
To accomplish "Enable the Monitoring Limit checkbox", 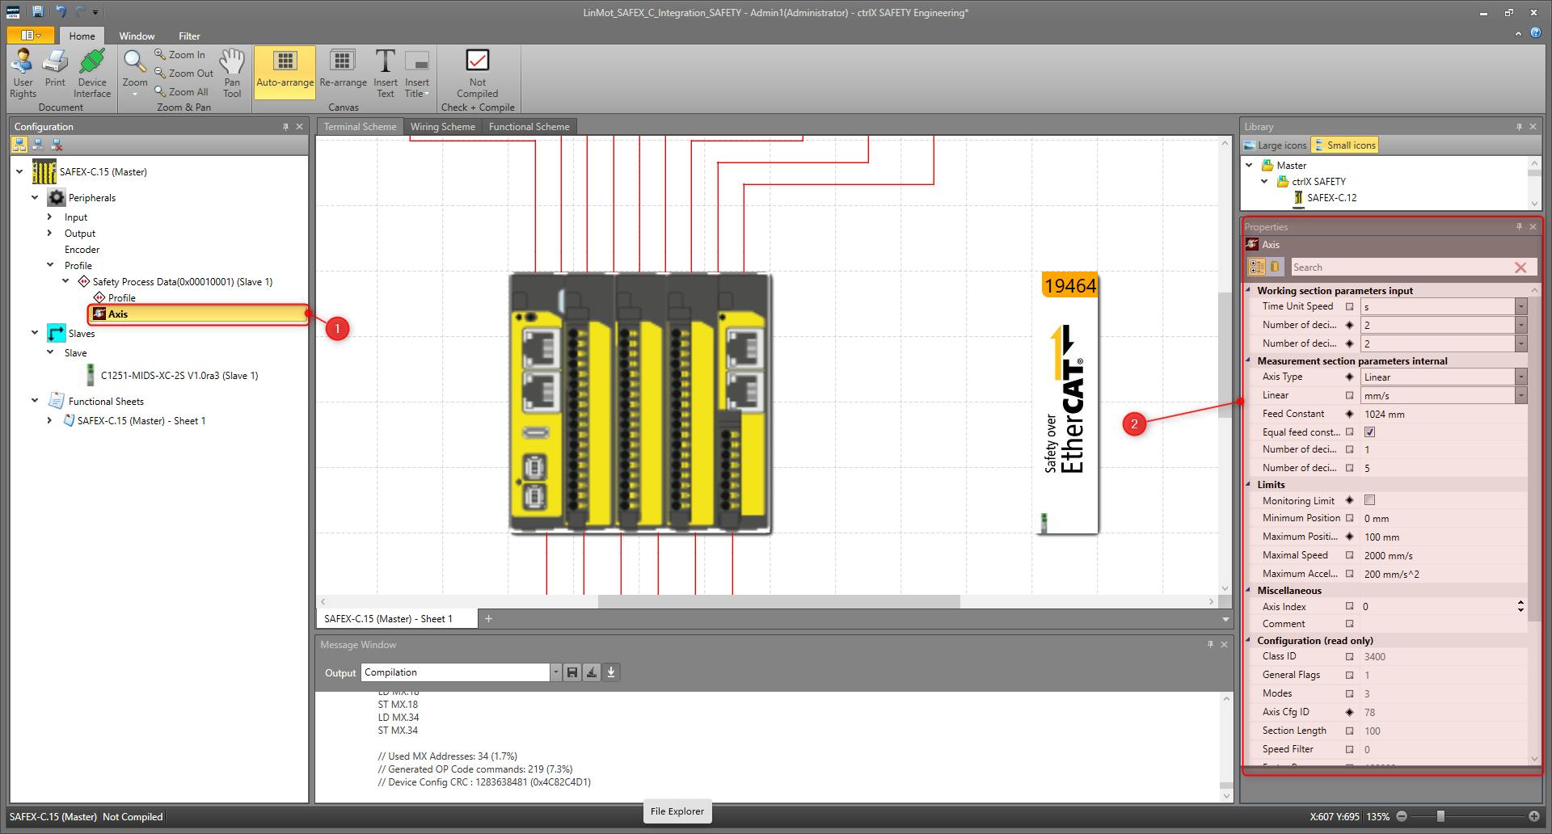I will coord(1369,501).
